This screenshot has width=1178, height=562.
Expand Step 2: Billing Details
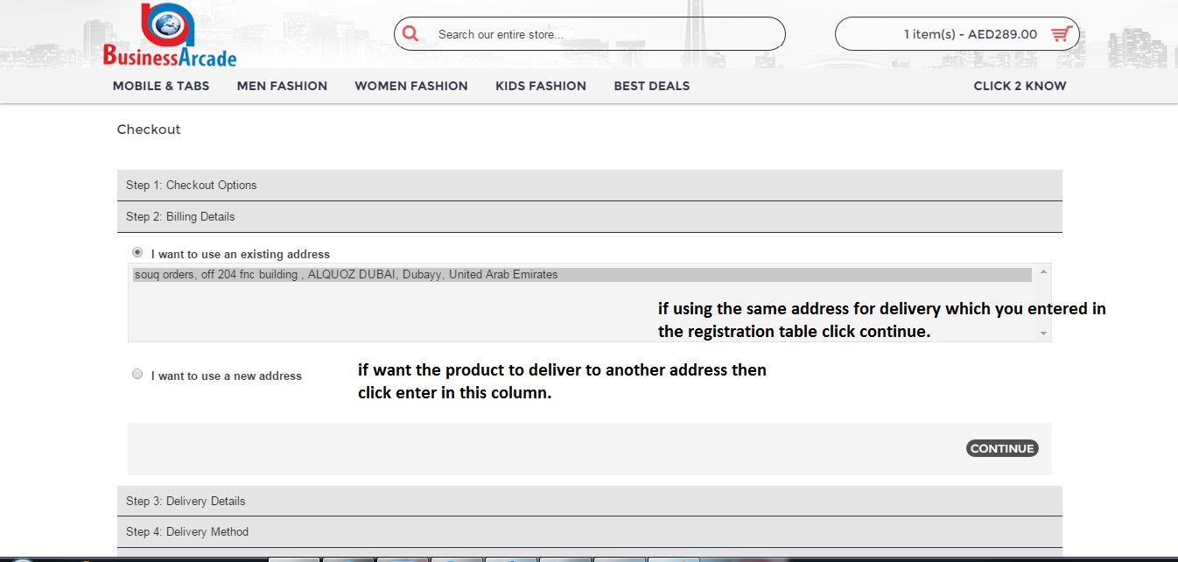pos(589,216)
